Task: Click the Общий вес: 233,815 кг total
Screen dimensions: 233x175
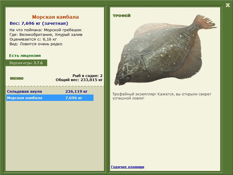Action: click(x=79, y=80)
